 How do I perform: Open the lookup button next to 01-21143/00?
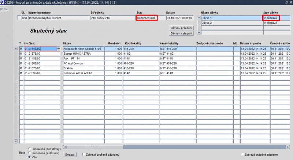pyautogui.click(x=59, y=49)
